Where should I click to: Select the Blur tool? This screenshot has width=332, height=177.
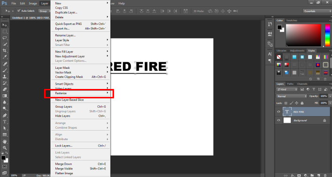[5, 103]
